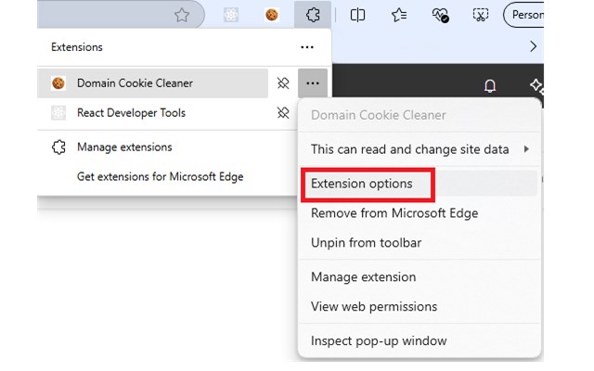Click the browser essentials heart icon
The image size is (594, 371).
coord(440,15)
